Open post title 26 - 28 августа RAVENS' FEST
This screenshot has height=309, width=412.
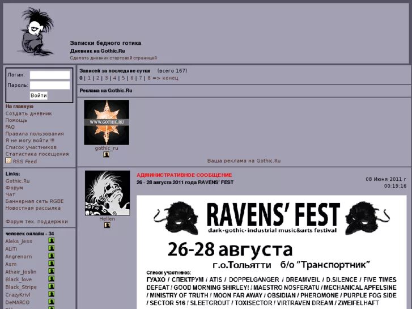(185, 182)
